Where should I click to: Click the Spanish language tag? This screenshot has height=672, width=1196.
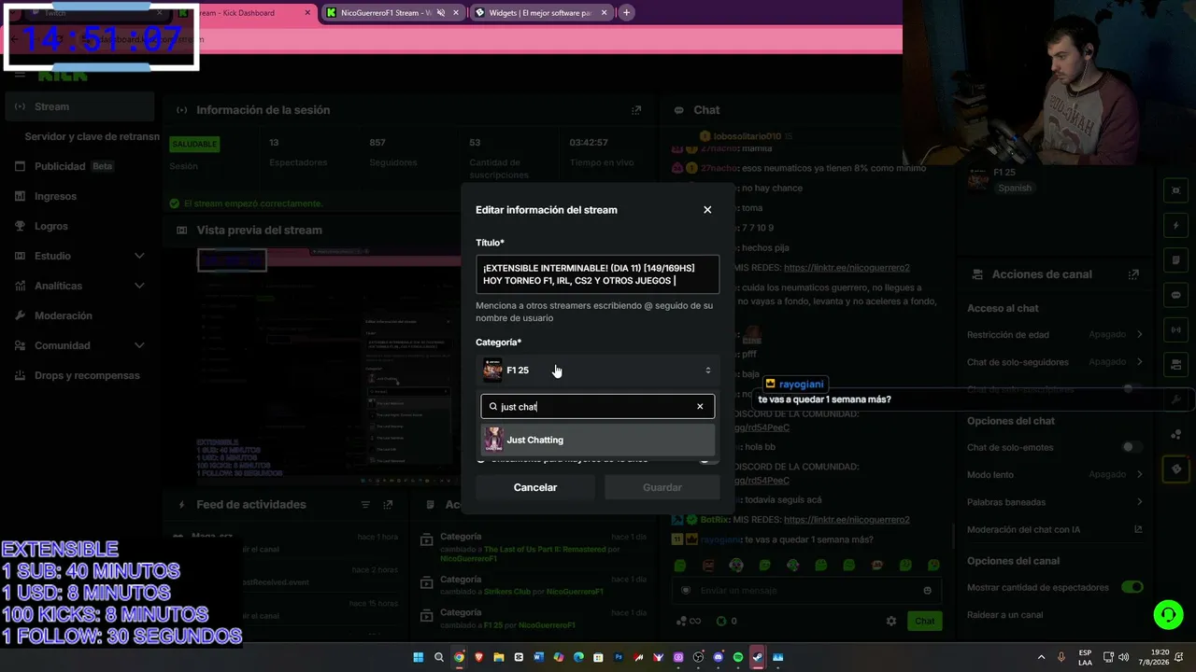tap(1015, 188)
